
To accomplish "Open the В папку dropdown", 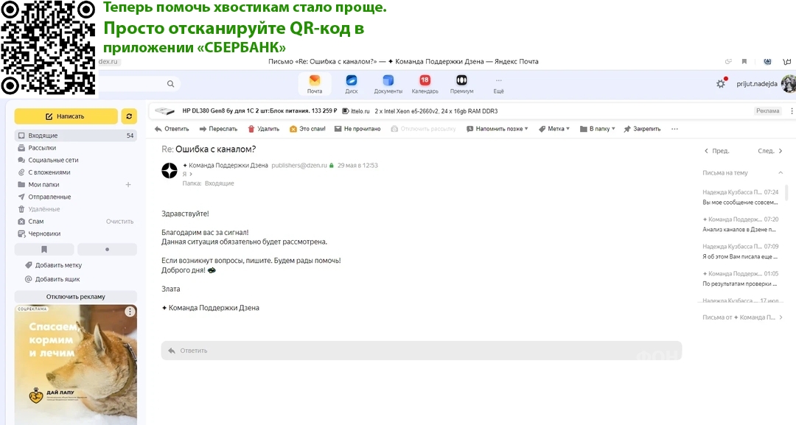I will pyautogui.click(x=598, y=129).
